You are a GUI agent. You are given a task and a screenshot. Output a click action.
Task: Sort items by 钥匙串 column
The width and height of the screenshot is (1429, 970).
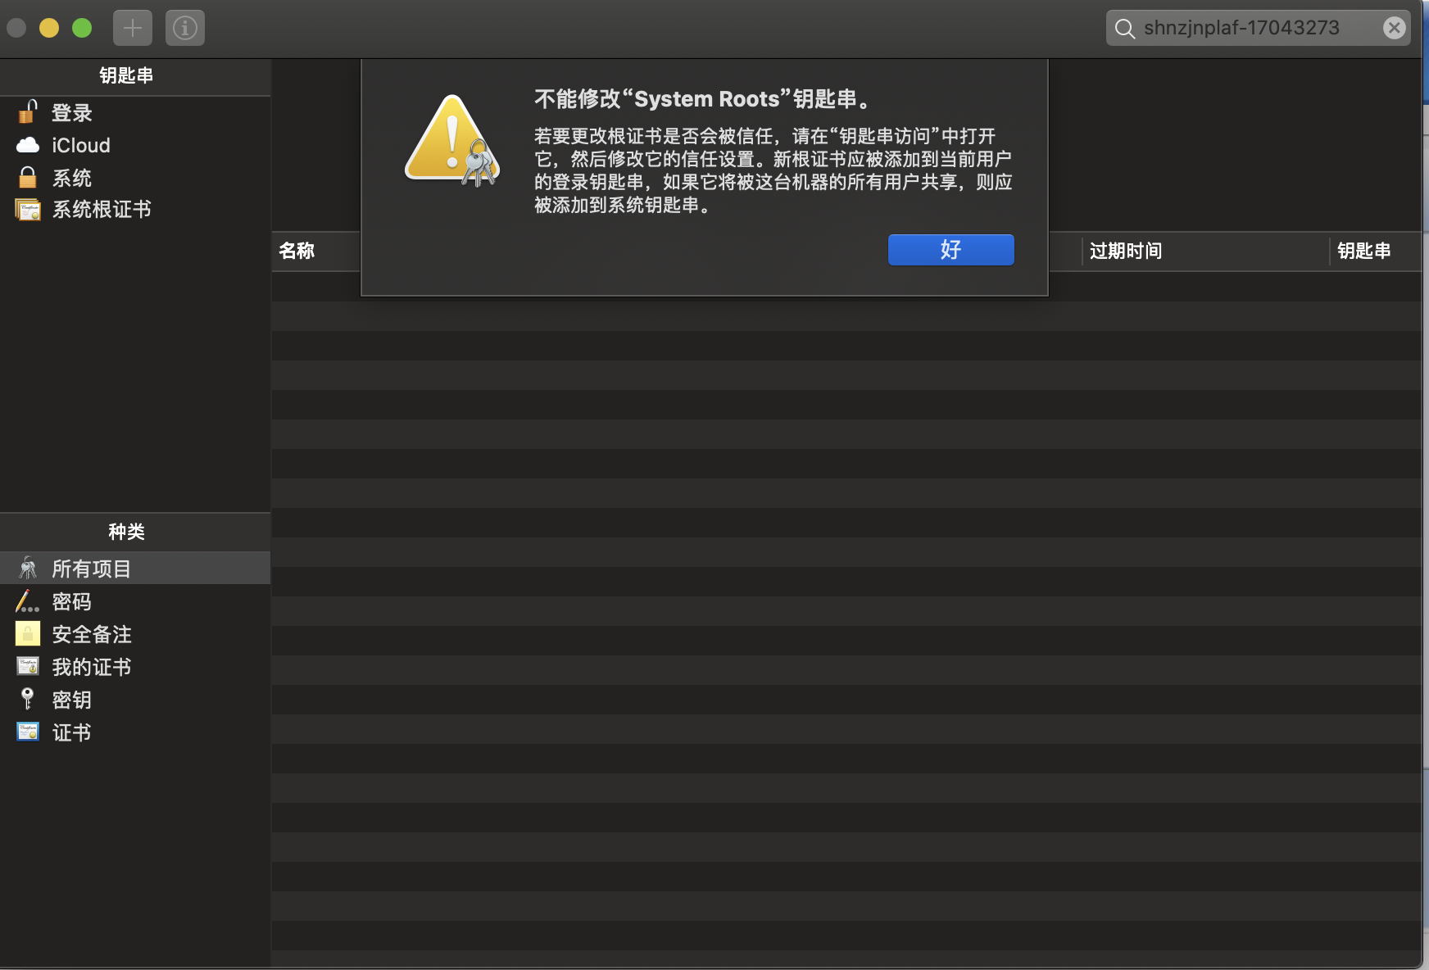[x=1366, y=252]
